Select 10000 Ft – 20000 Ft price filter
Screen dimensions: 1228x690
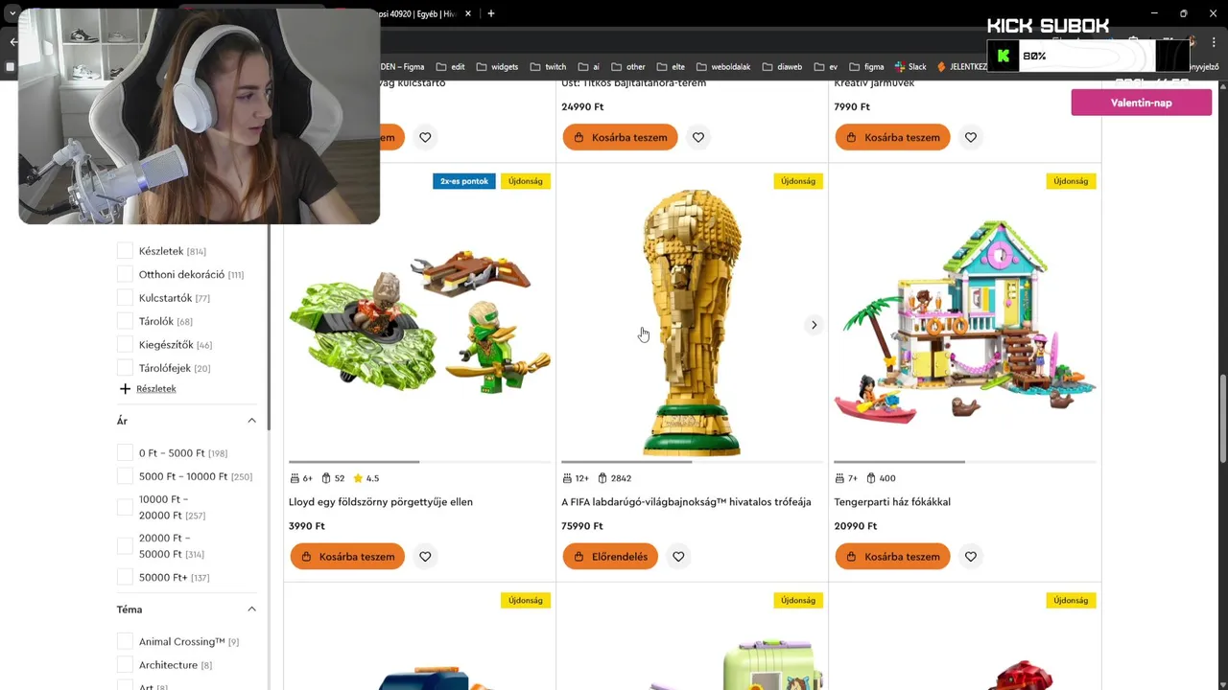tap(125, 507)
